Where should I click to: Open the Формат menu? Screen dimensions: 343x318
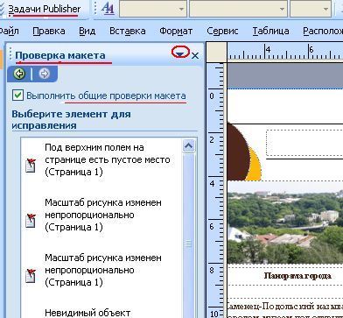pos(176,31)
